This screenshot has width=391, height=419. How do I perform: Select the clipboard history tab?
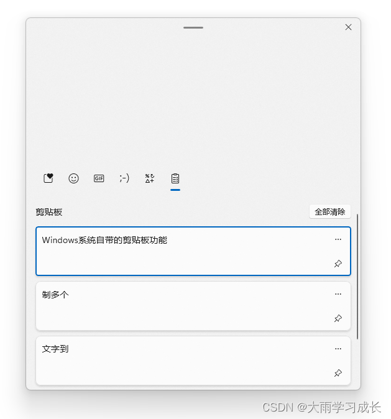pos(175,178)
